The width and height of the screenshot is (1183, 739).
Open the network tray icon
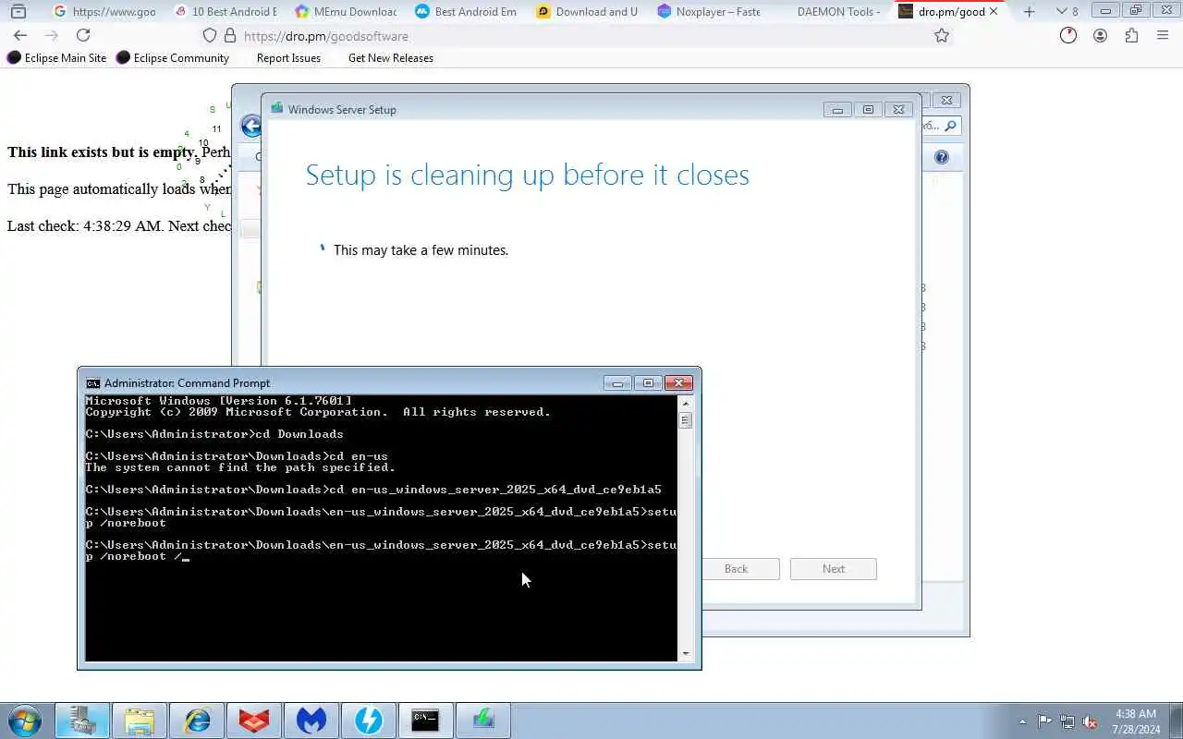[x=1067, y=721]
